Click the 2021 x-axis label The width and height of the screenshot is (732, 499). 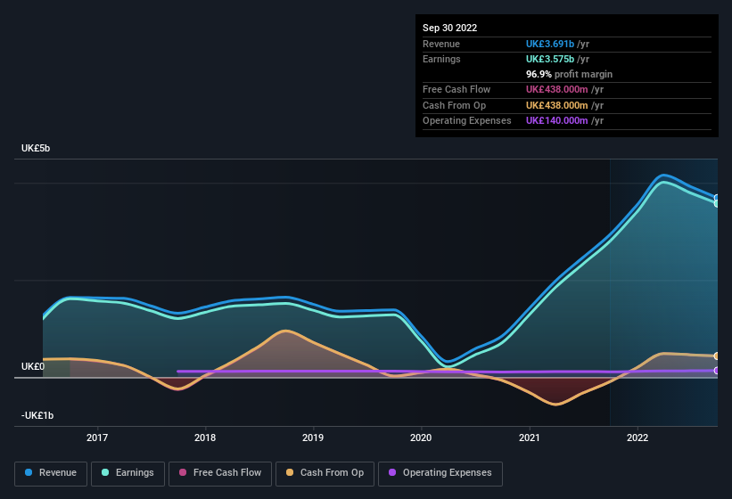click(529, 438)
